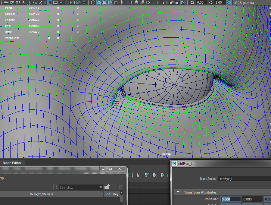Toggle the 2D Pan/Zoom tool icon
Screen dimensions: 271x205
click(x=35, y=2)
